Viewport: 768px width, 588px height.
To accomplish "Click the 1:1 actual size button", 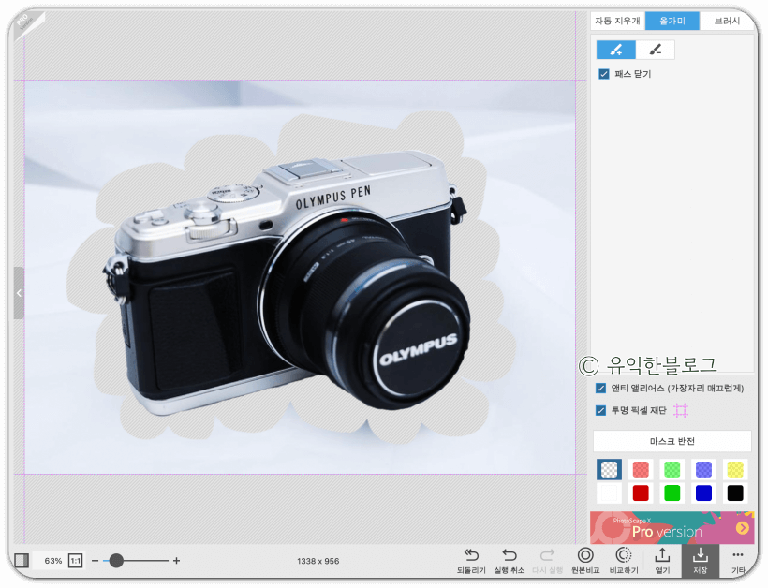I will click(76, 561).
